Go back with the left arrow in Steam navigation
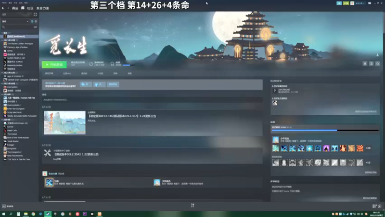The height and width of the screenshot is (217, 385). [3, 8]
